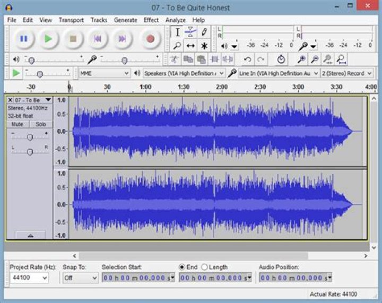This screenshot has width=382, height=303.
Task: Select the End radio button
Action: click(182, 267)
